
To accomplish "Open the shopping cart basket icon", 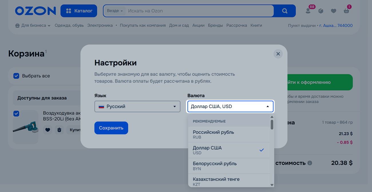I will [x=346, y=11].
